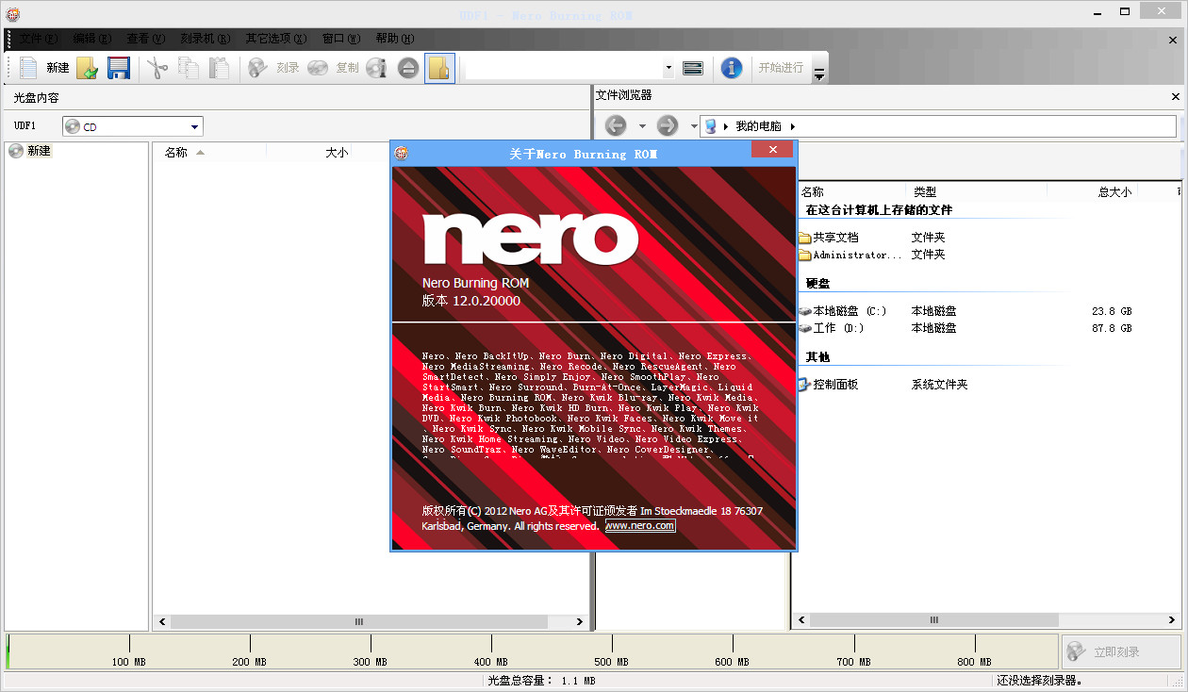Viewport: 1188px width, 692px height.
Task: Open the 帮助 menu
Action: [396, 39]
